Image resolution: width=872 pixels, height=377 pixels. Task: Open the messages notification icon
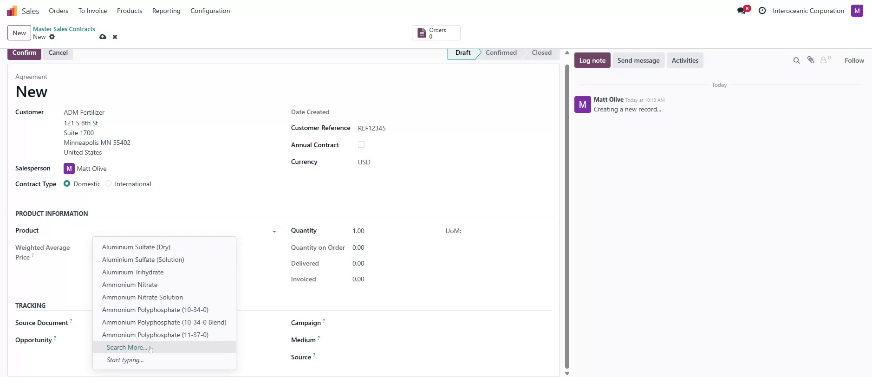[x=742, y=11]
